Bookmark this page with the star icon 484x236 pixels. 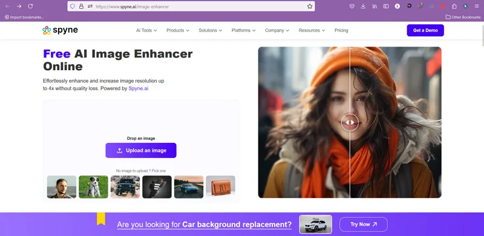(x=310, y=6)
